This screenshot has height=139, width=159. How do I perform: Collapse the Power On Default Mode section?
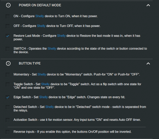point(148,5)
